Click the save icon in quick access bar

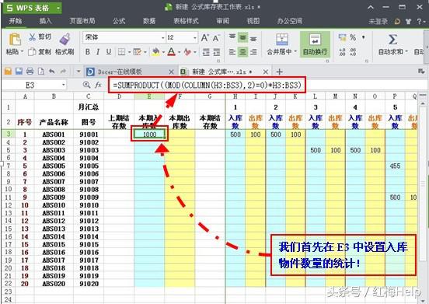(x=19, y=72)
